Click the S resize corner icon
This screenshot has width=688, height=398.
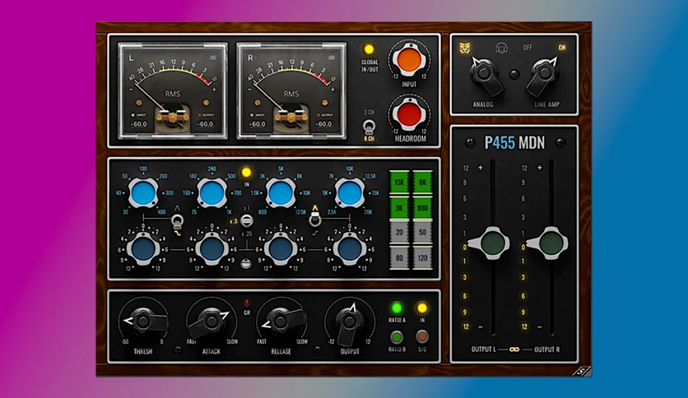(x=583, y=371)
